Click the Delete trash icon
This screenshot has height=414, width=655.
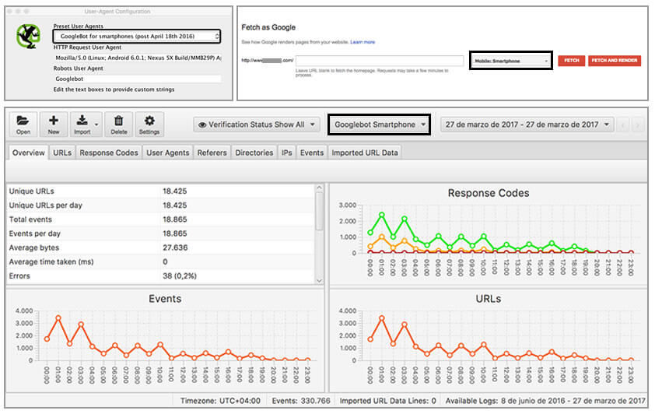[x=119, y=124]
